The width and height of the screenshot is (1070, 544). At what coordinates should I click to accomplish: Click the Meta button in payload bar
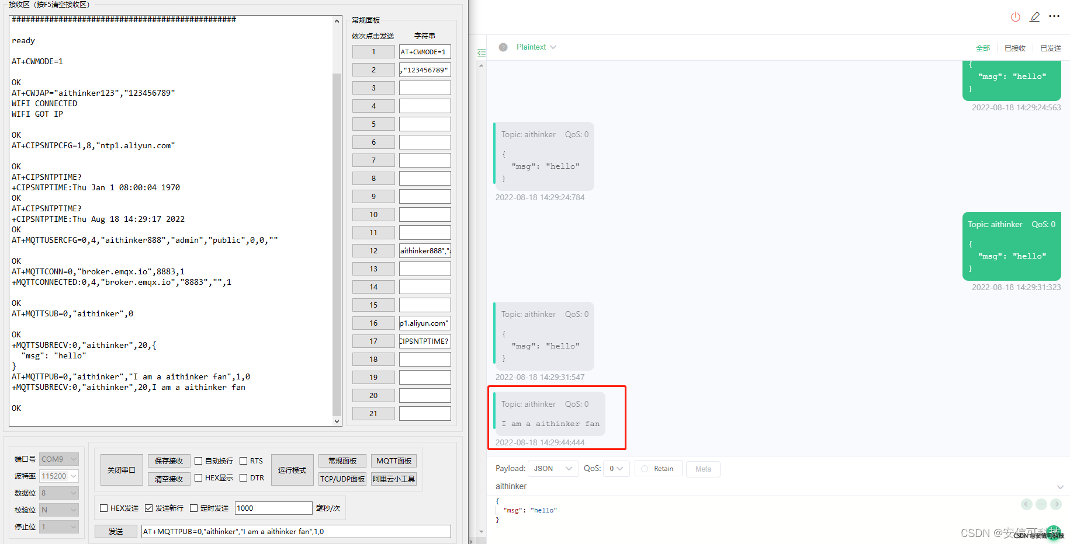pos(703,469)
